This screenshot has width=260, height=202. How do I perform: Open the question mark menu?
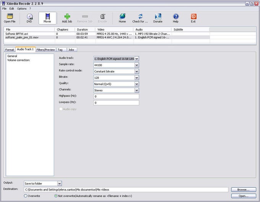30,9
